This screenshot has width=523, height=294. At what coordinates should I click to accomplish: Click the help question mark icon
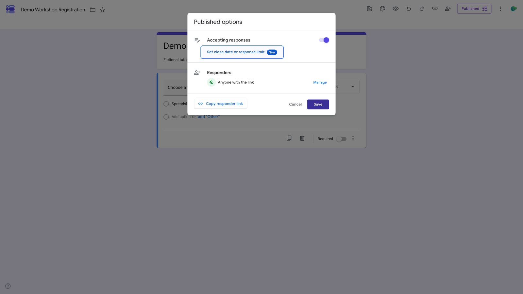click(x=8, y=286)
